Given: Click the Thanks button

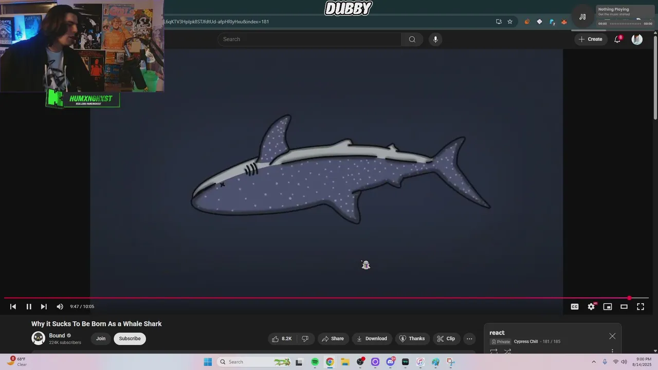Looking at the screenshot, I should (x=412, y=339).
